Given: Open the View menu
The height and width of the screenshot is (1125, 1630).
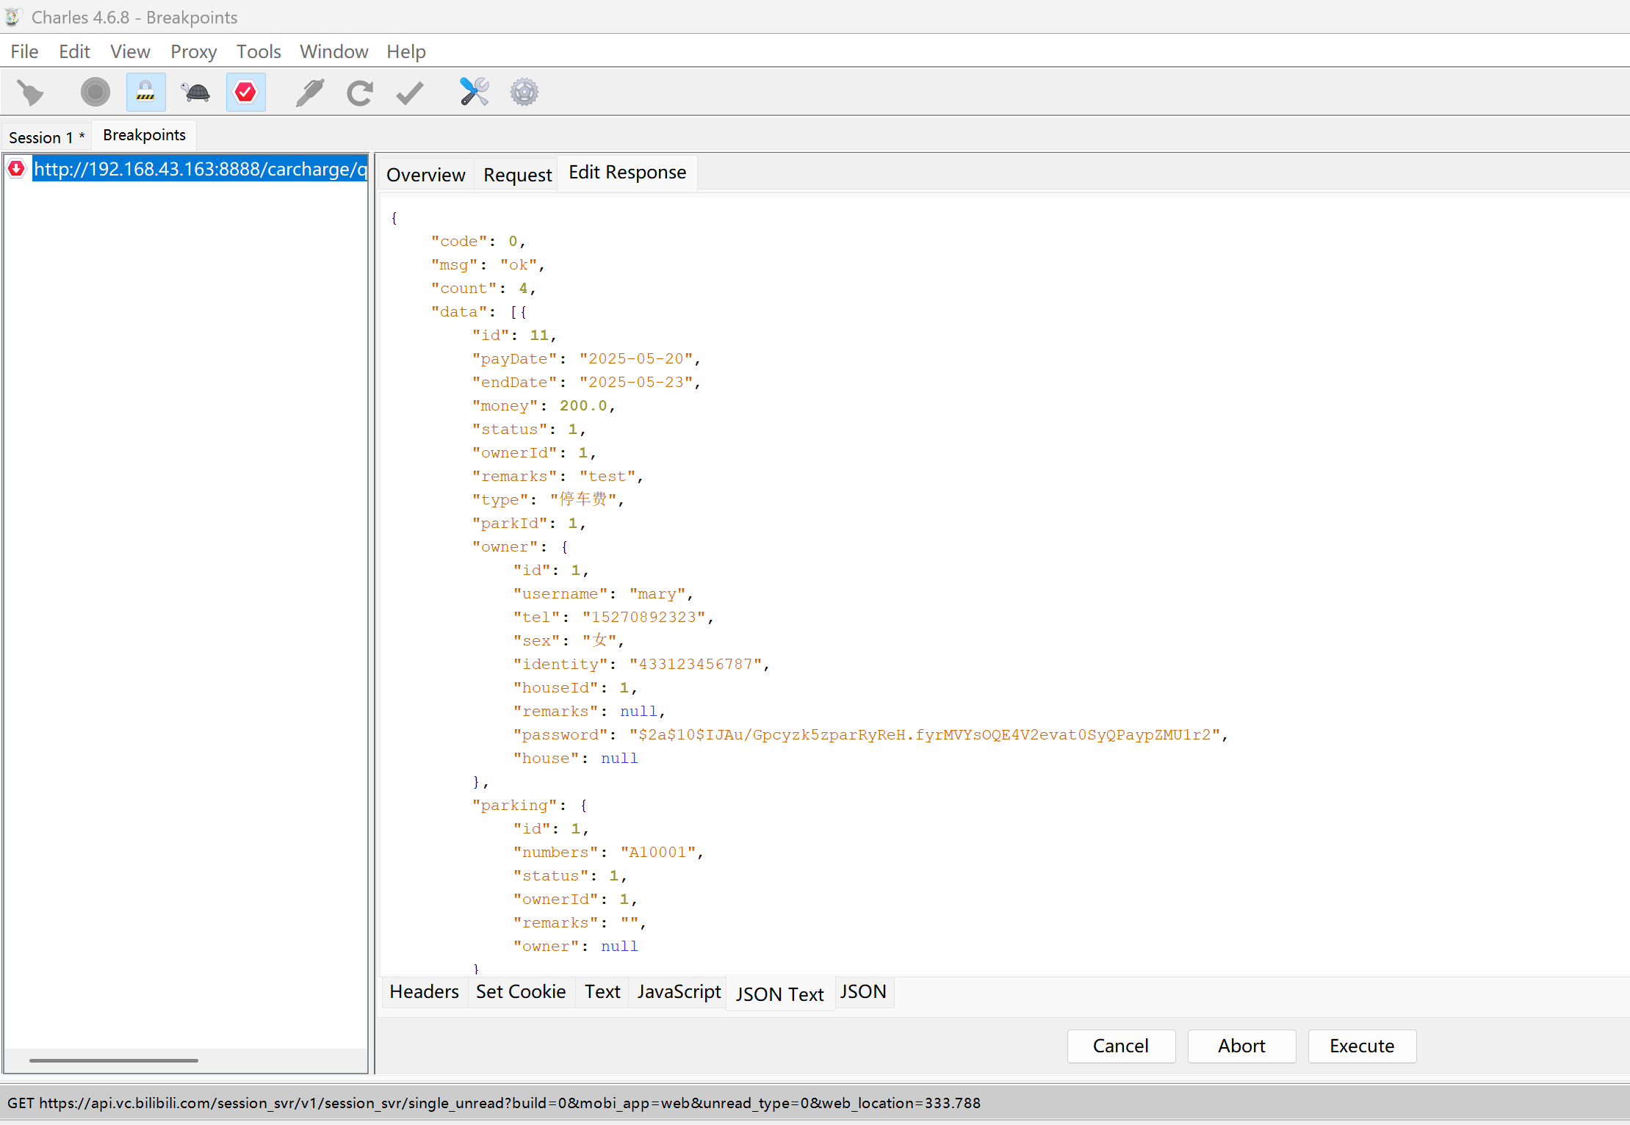Looking at the screenshot, I should click(x=130, y=51).
